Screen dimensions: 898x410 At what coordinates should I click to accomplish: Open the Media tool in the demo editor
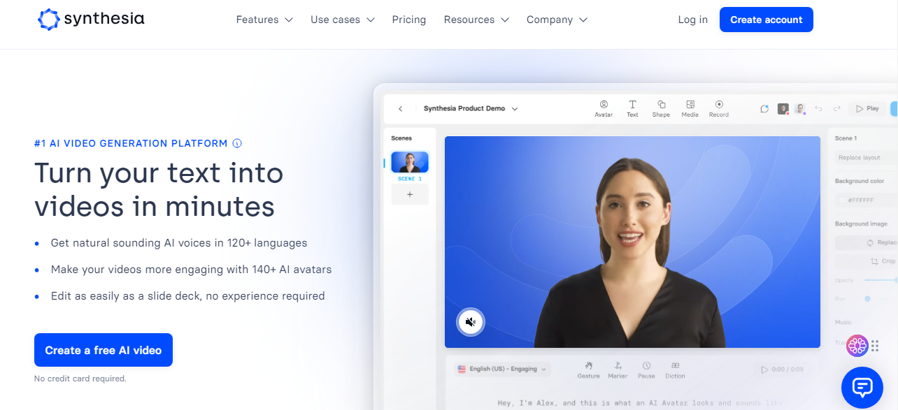[690, 108]
